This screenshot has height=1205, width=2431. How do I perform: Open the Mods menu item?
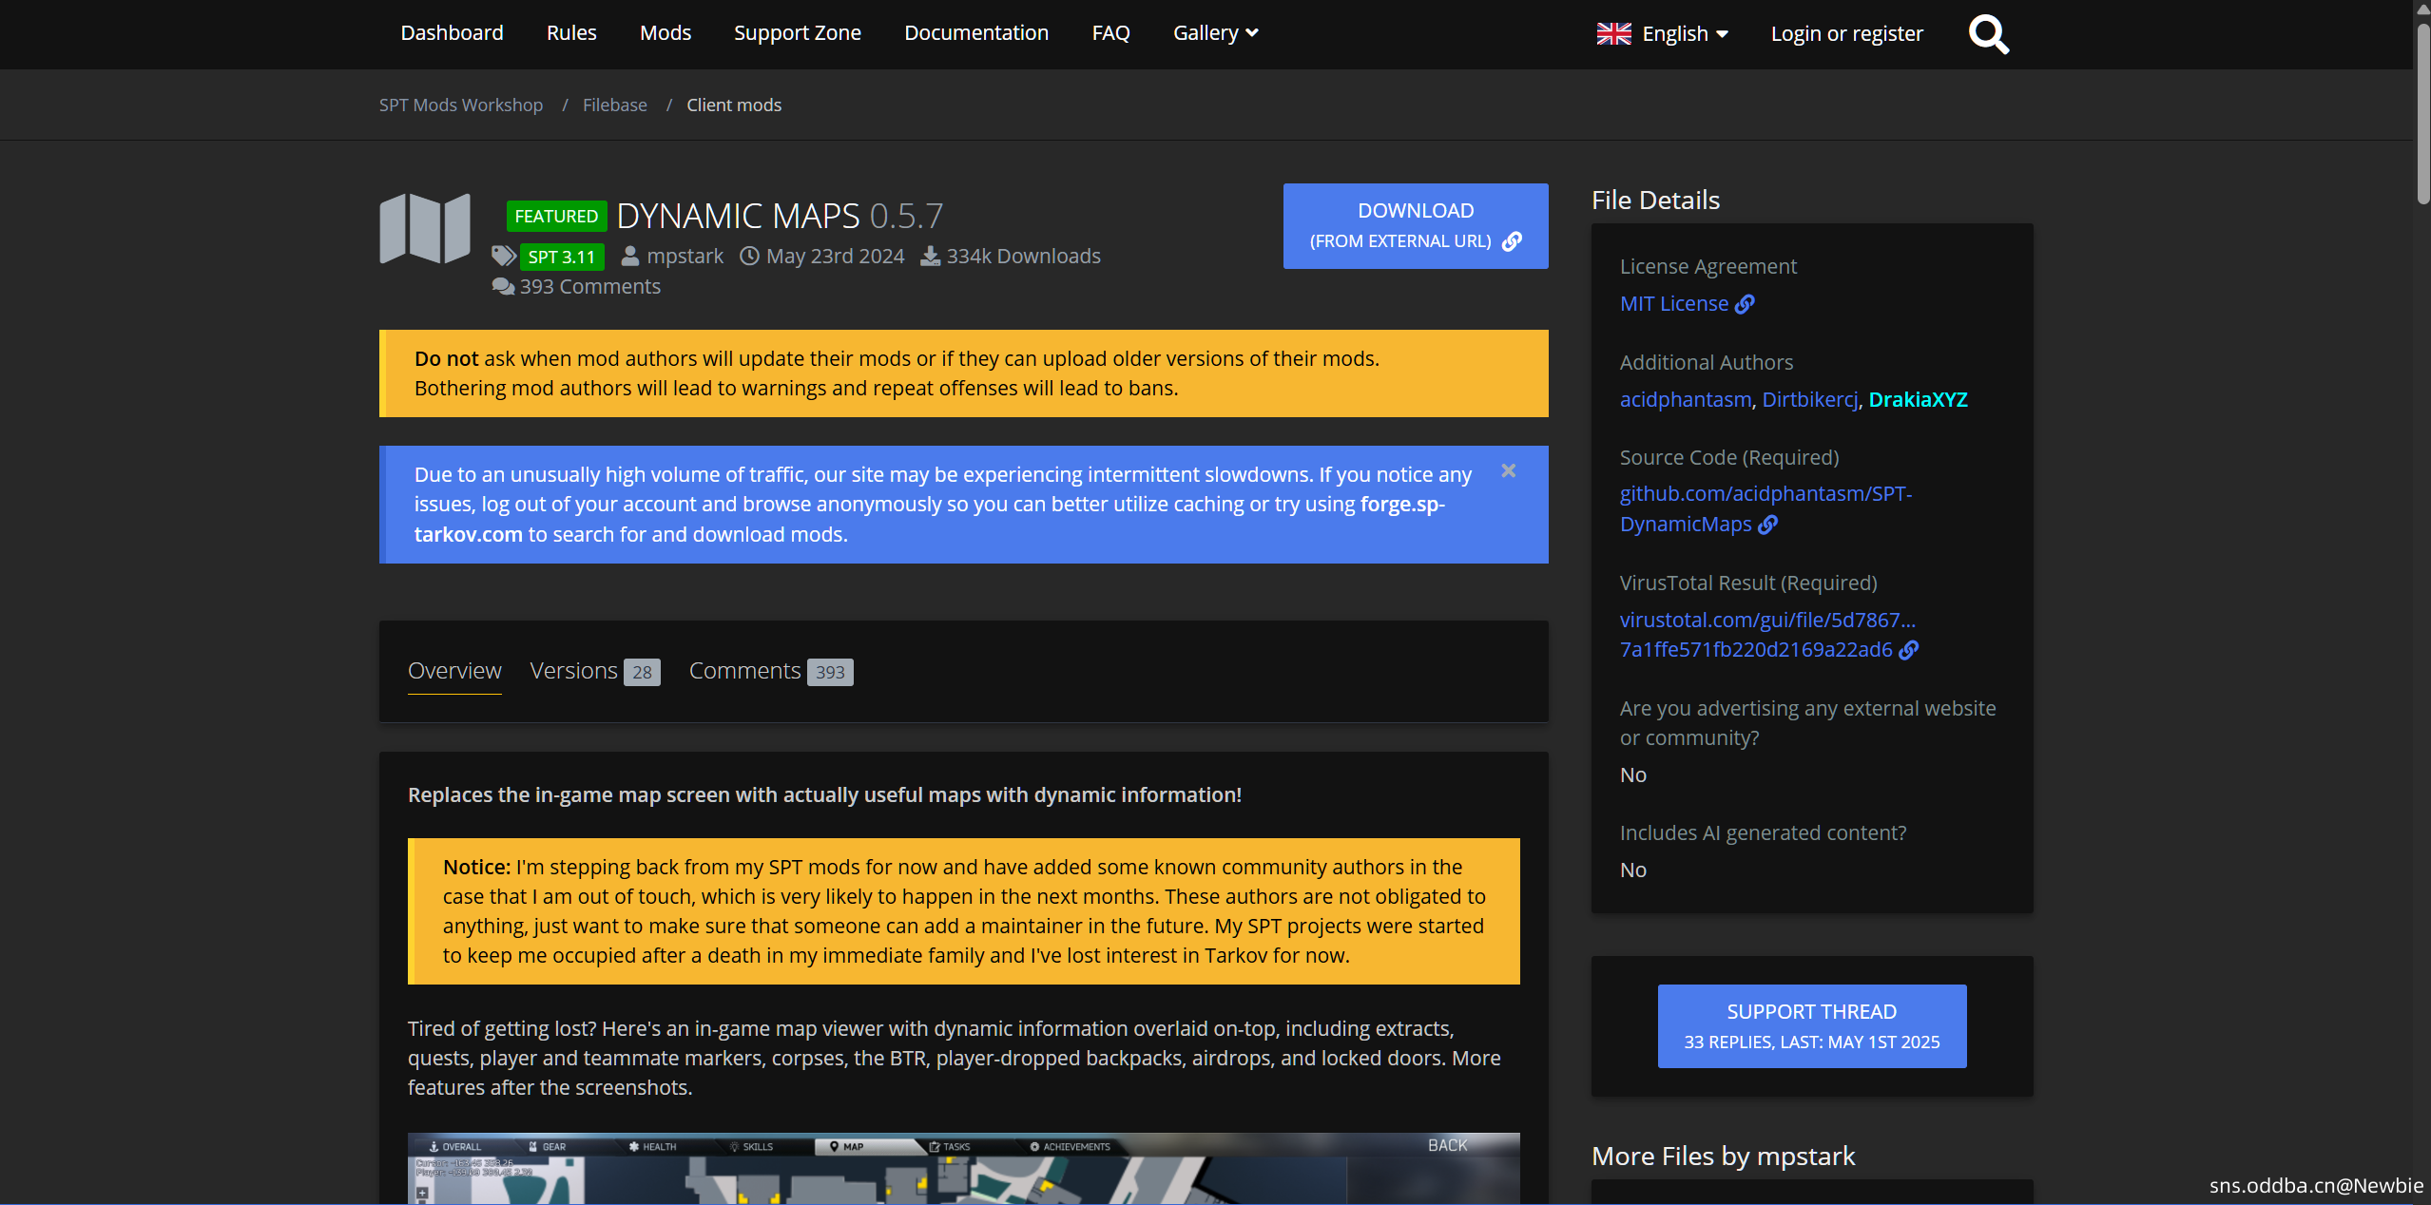[x=666, y=33]
